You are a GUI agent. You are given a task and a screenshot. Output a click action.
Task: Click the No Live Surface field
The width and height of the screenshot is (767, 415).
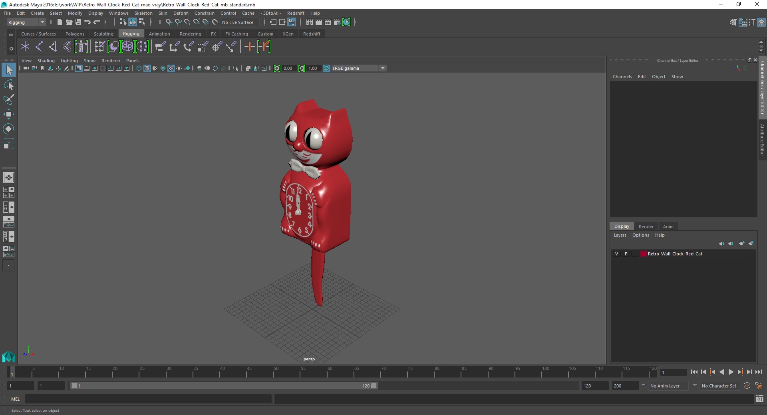coord(240,22)
